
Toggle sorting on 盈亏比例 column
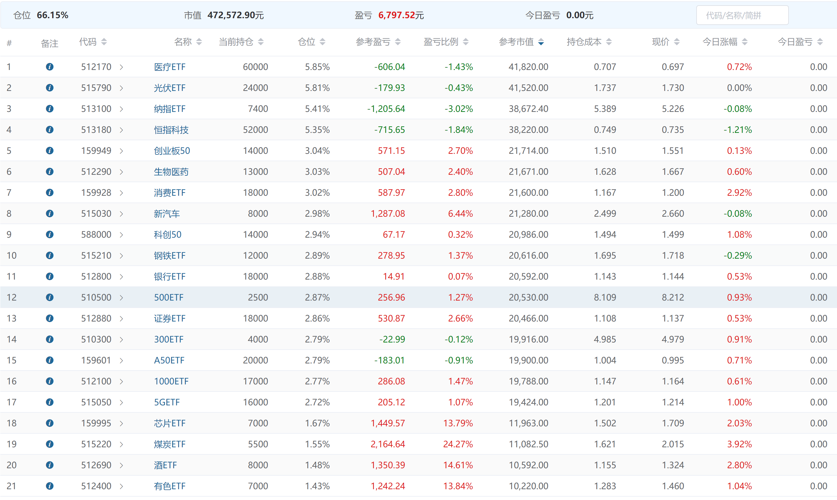[466, 42]
